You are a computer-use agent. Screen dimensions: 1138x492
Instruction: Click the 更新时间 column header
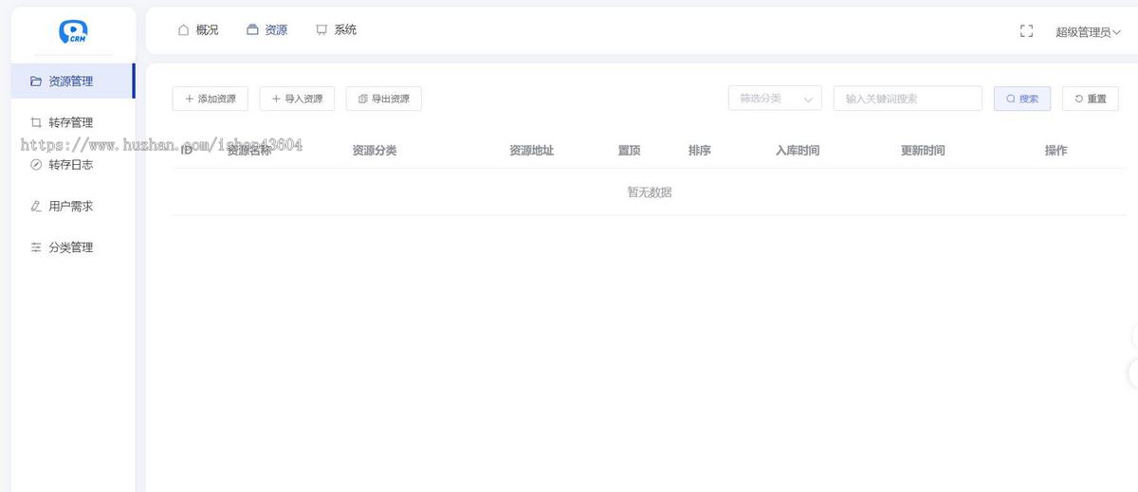point(923,151)
